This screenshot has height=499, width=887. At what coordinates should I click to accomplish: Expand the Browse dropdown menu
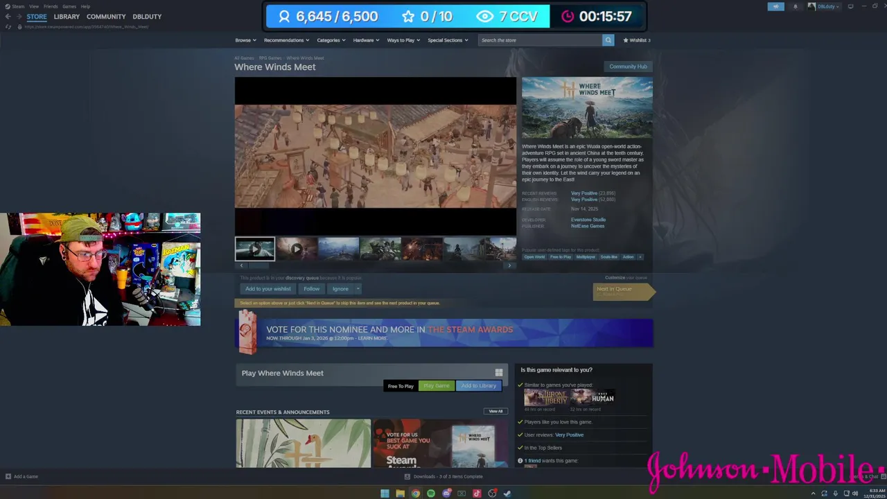coord(245,40)
